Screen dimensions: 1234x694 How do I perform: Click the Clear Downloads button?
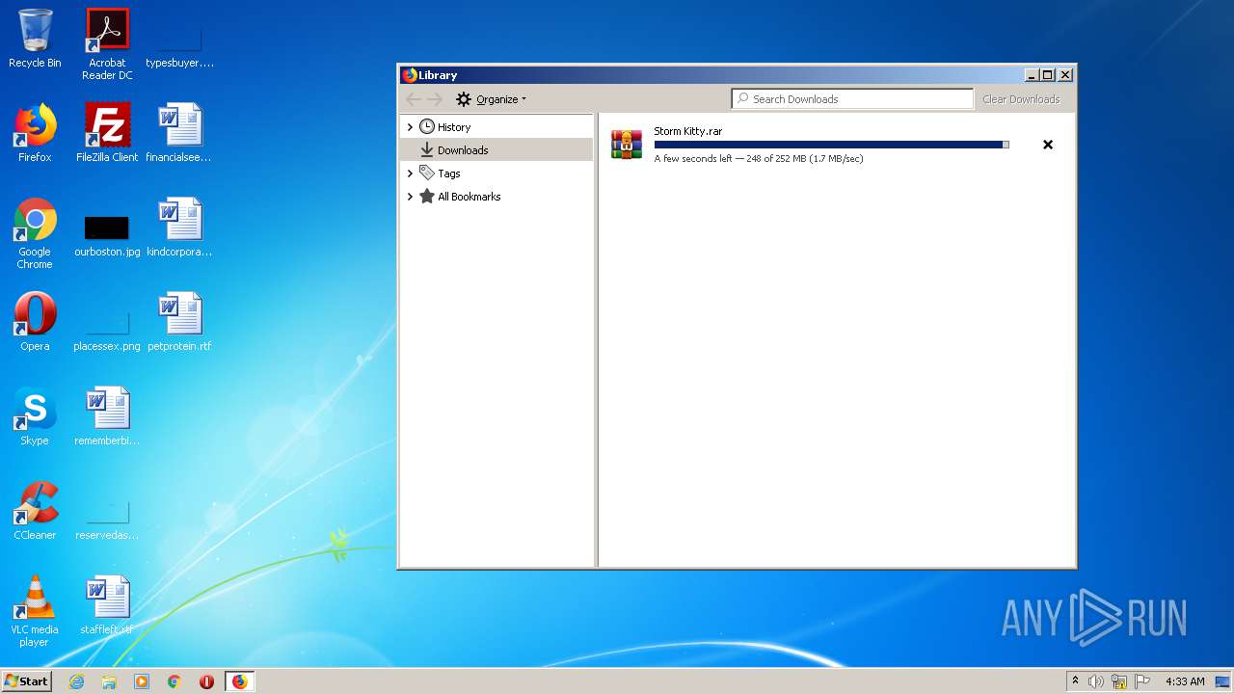(x=1021, y=99)
